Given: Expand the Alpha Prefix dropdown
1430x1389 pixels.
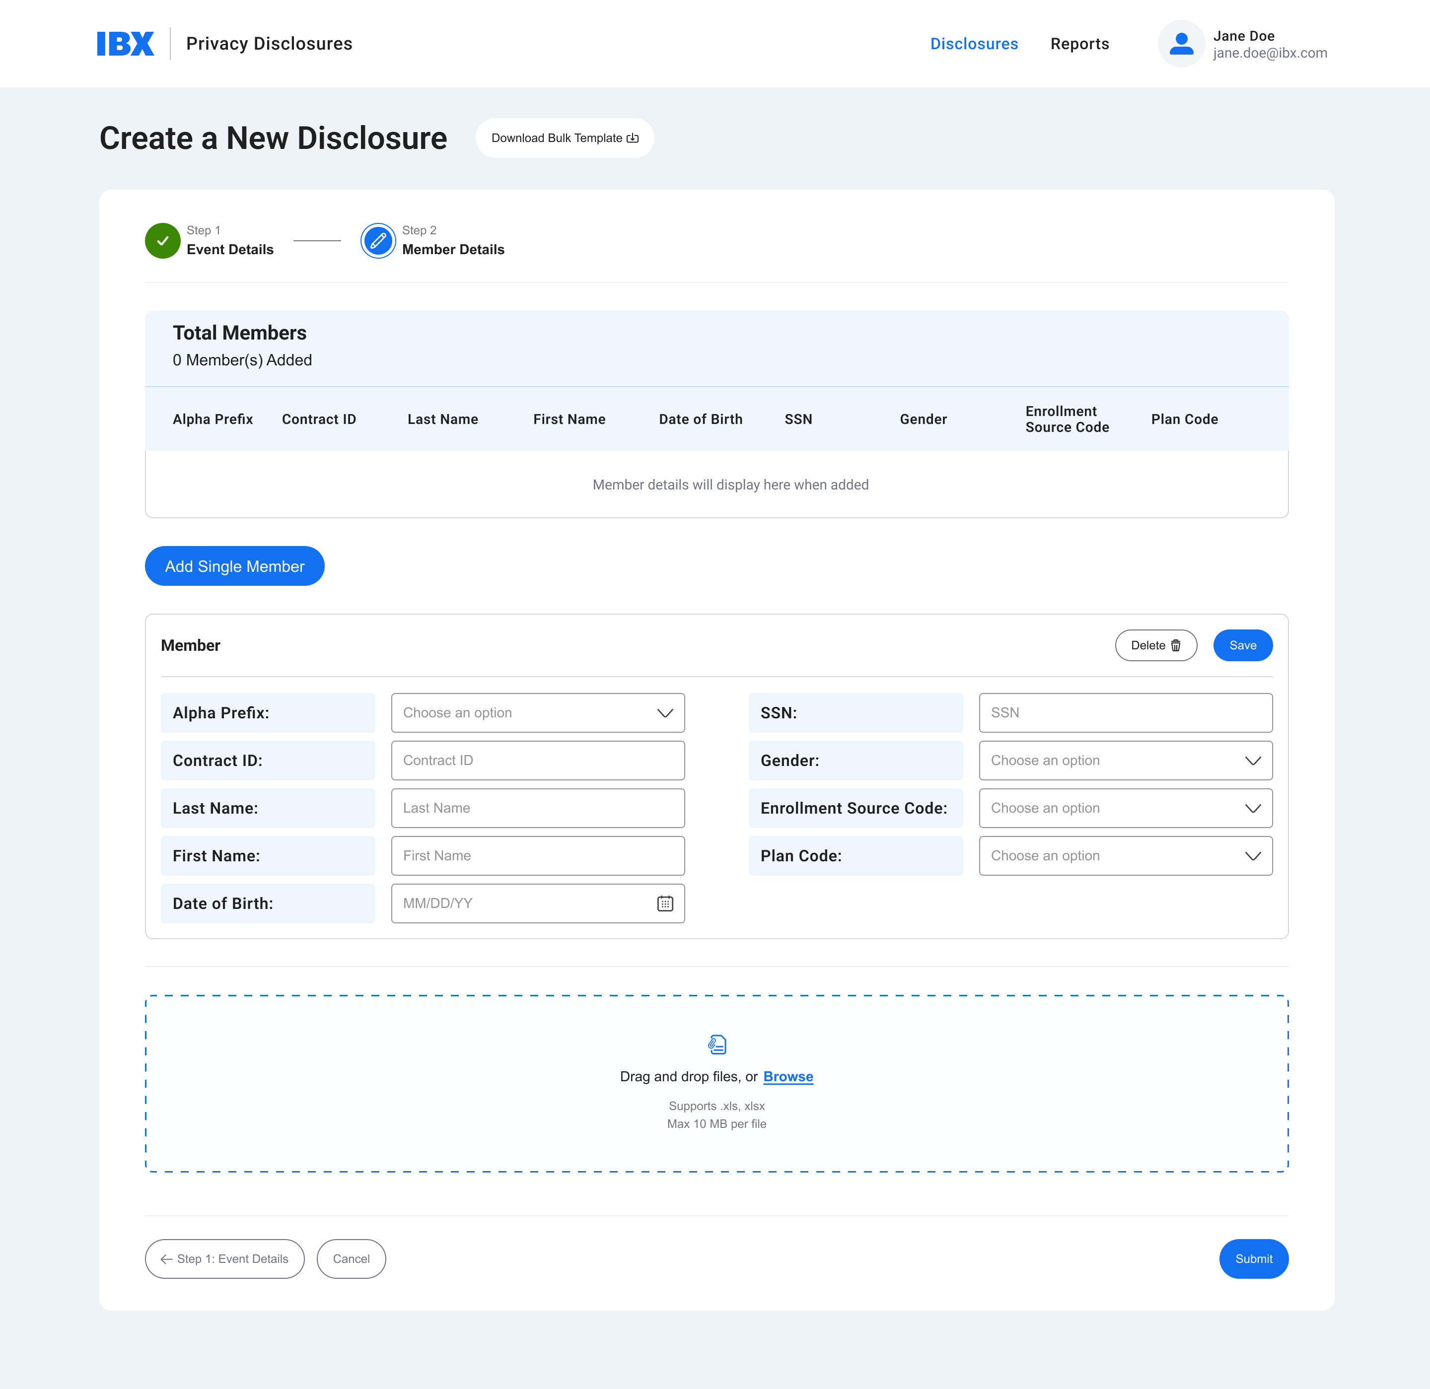Looking at the screenshot, I should tap(538, 713).
